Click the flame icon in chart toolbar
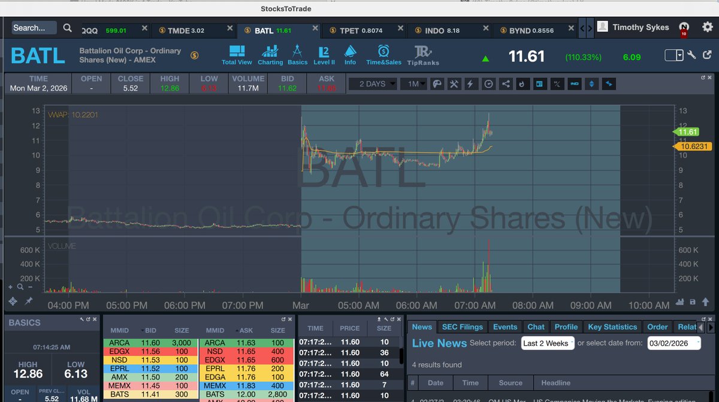Screen dimensions: 719x402 point(522,84)
